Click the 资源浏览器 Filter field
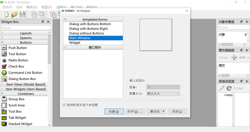 click(x=241, y=88)
